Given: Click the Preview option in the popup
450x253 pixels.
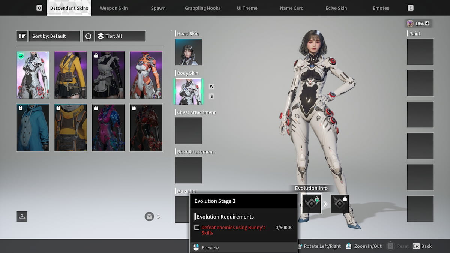Looking at the screenshot, I should tap(210, 247).
